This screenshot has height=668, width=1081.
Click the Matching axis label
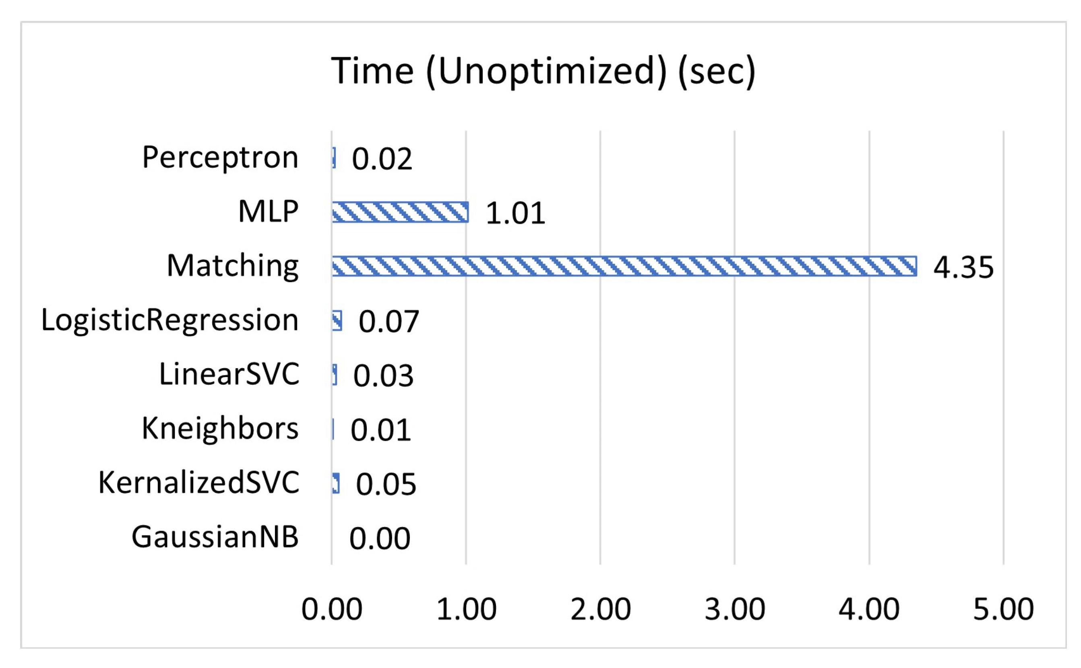232,266
